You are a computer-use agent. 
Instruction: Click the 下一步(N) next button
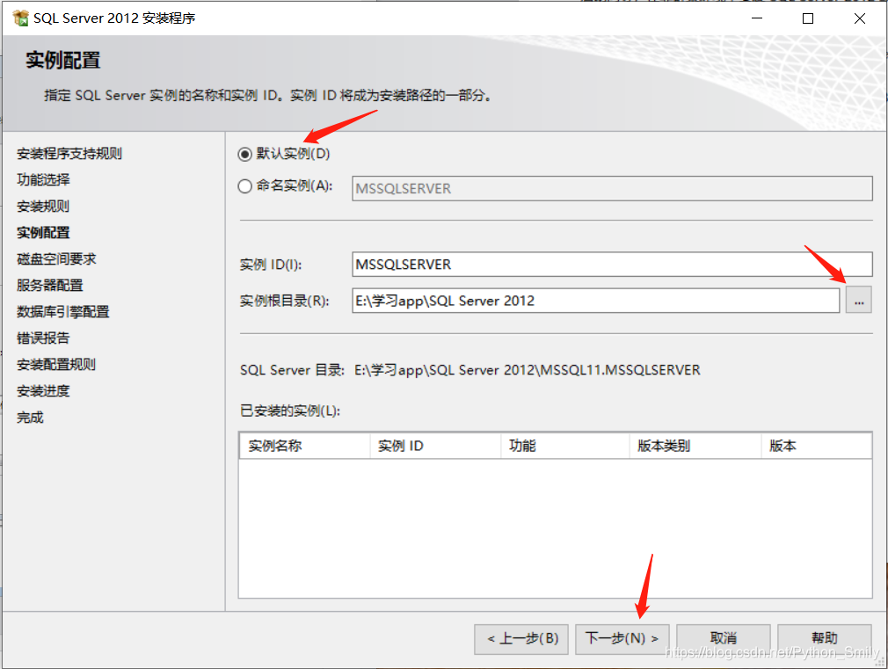622,639
